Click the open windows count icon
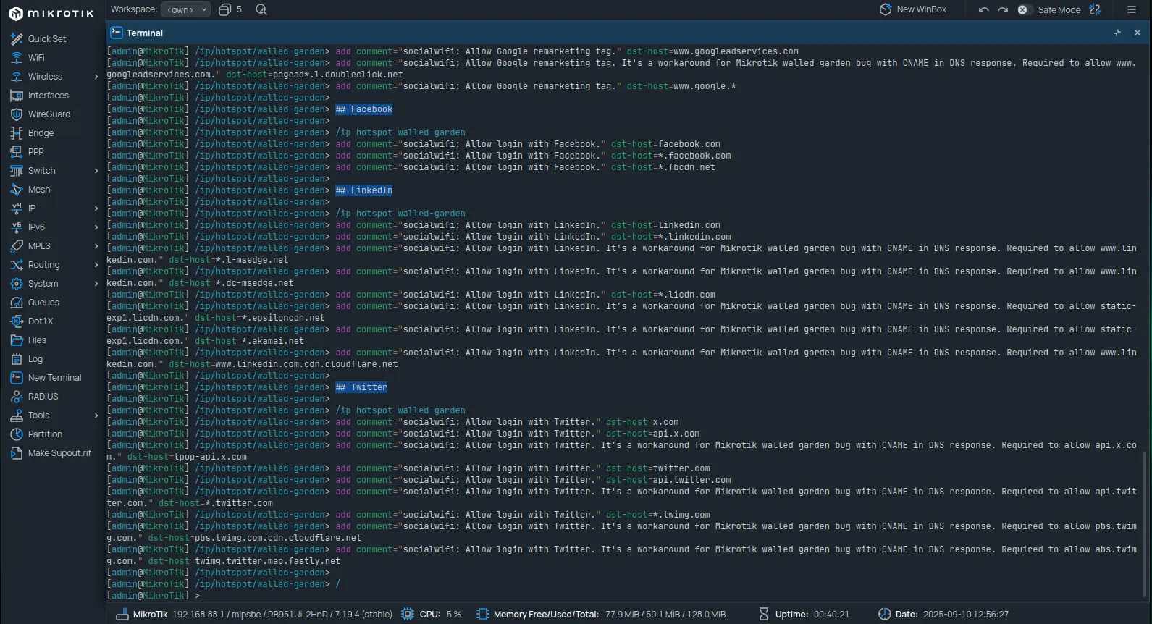Image resolution: width=1152 pixels, height=624 pixels. [225, 9]
